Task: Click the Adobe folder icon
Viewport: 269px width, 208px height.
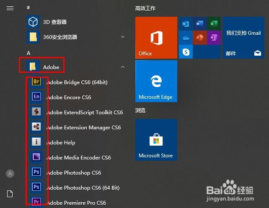Action: 33,67
